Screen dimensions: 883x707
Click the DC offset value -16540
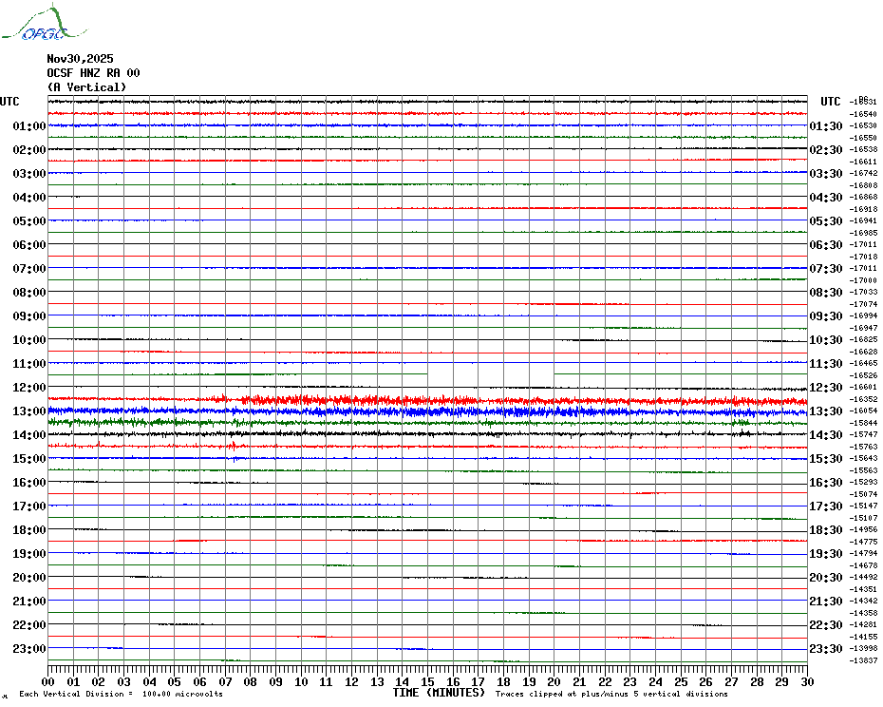pos(863,114)
